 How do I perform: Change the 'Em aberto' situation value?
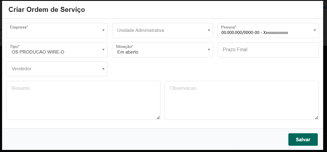(x=128, y=52)
